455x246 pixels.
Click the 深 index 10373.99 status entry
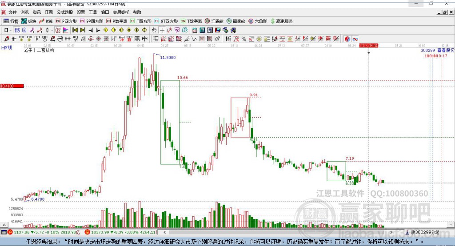(121, 232)
